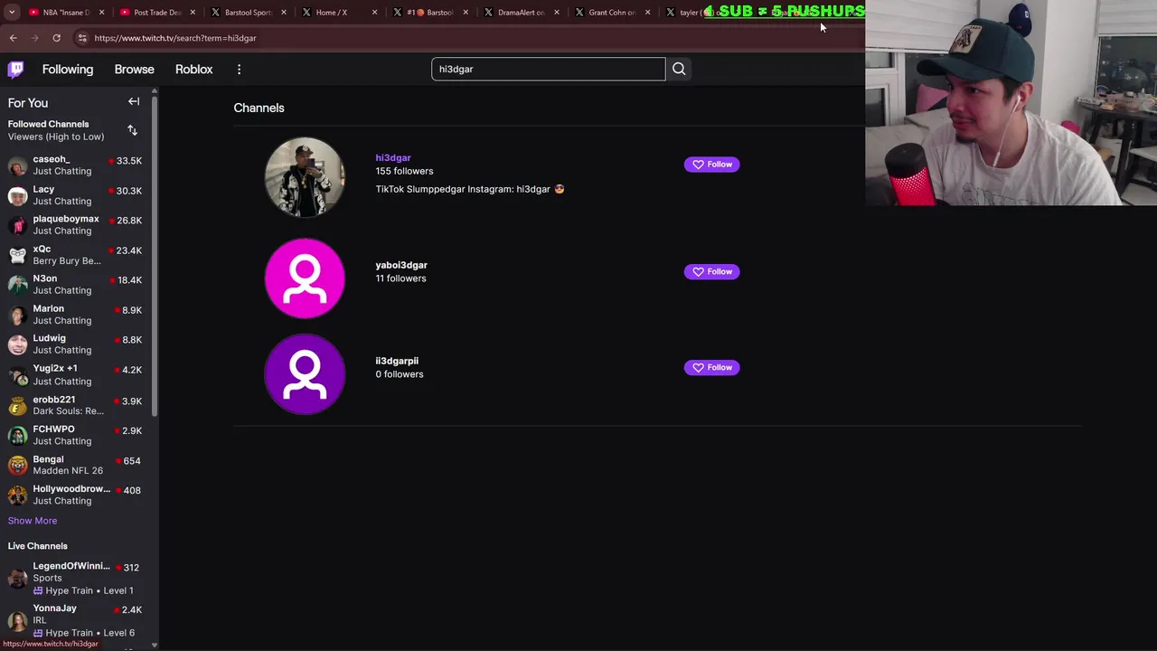Select caseoh_ name in sidebar
The image size is (1157, 651).
52,159
